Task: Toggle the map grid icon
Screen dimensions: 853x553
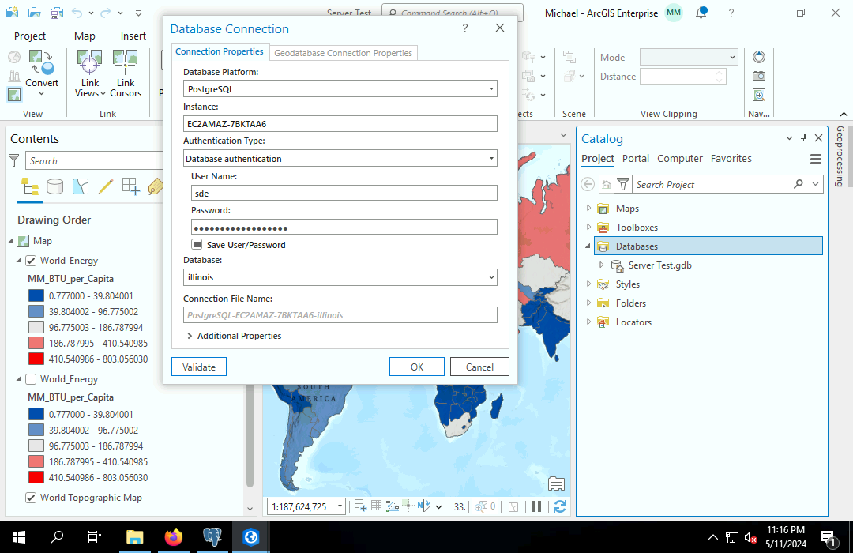Action: (376, 506)
